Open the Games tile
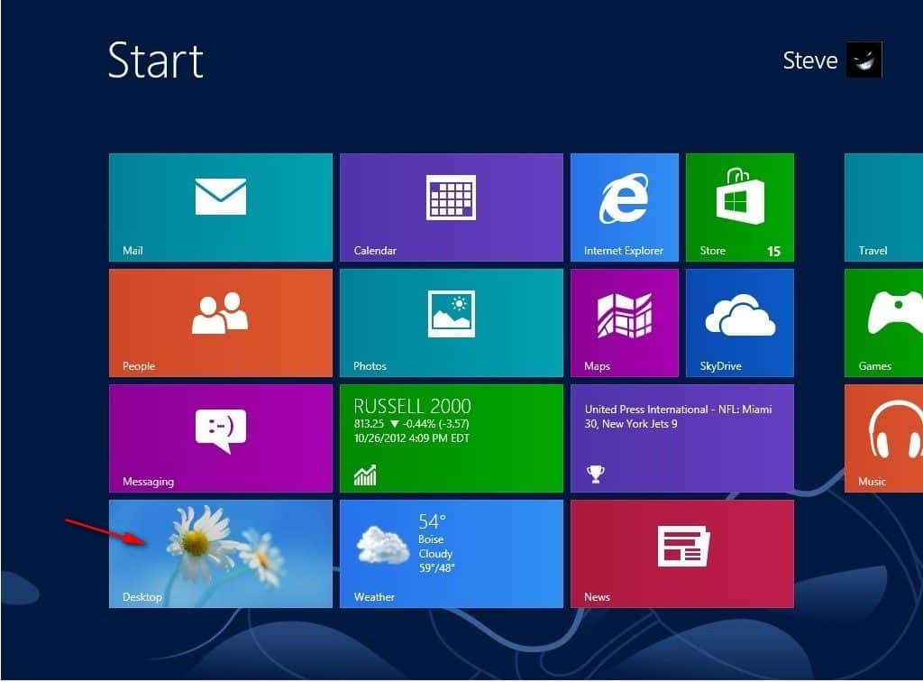 883,323
